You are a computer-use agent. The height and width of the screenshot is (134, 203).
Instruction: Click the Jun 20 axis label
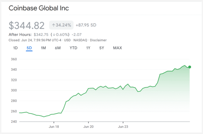click(88, 127)
